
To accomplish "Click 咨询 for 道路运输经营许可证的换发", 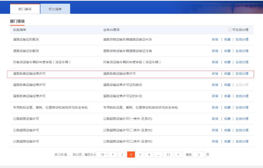I will (x=215, y=85).
